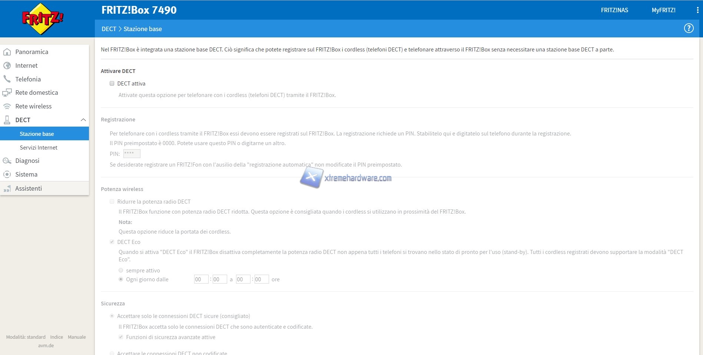Screen dimensions: 703x355
Task: Open the three-dot options menu
Action: pyautogui.click(x=697, y=10)
